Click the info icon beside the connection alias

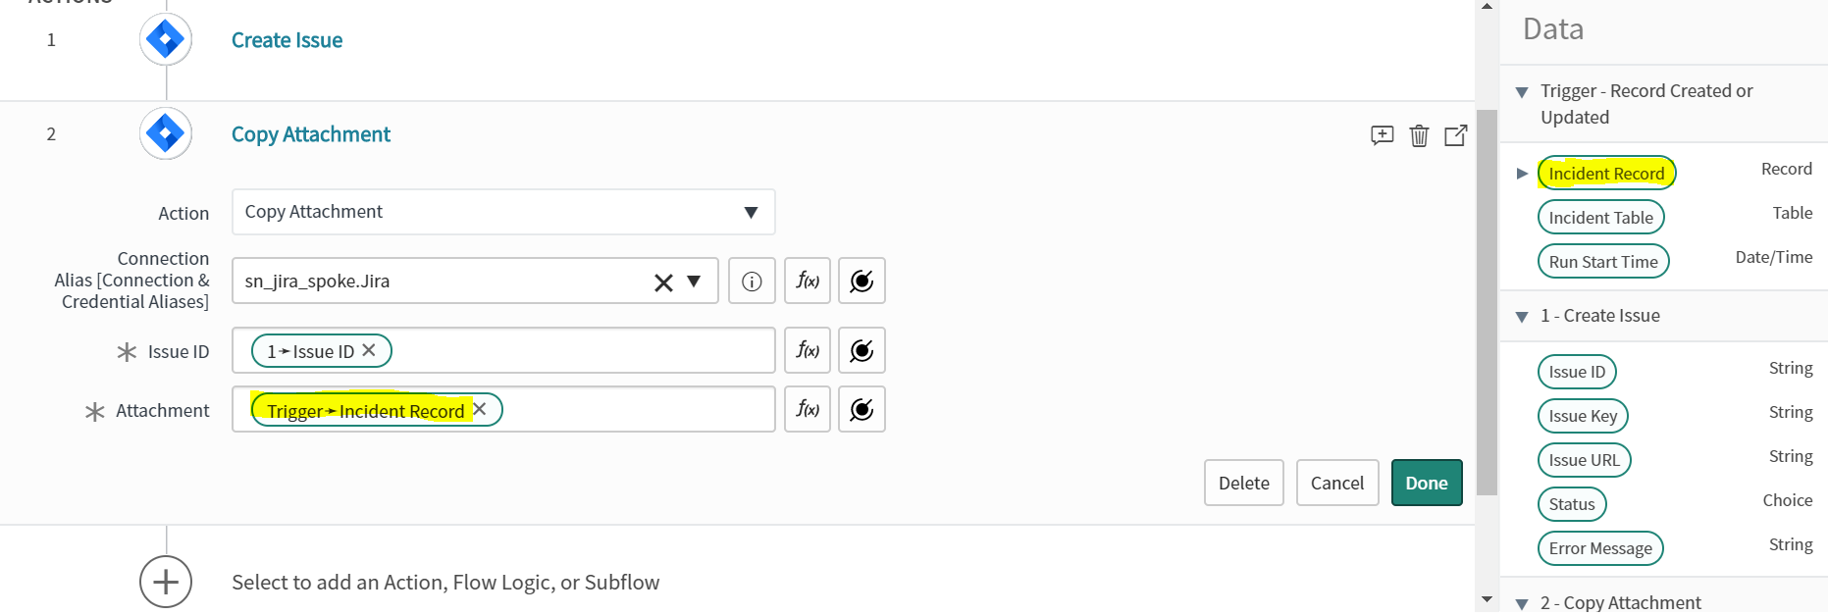click(x=752, y=282)
